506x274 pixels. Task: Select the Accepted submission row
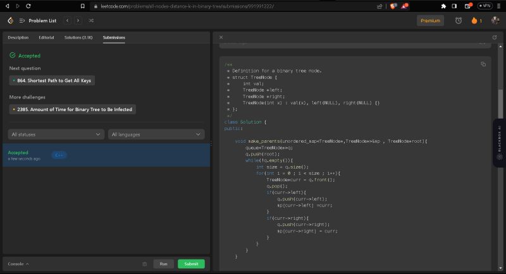click(x=106, y=155)
